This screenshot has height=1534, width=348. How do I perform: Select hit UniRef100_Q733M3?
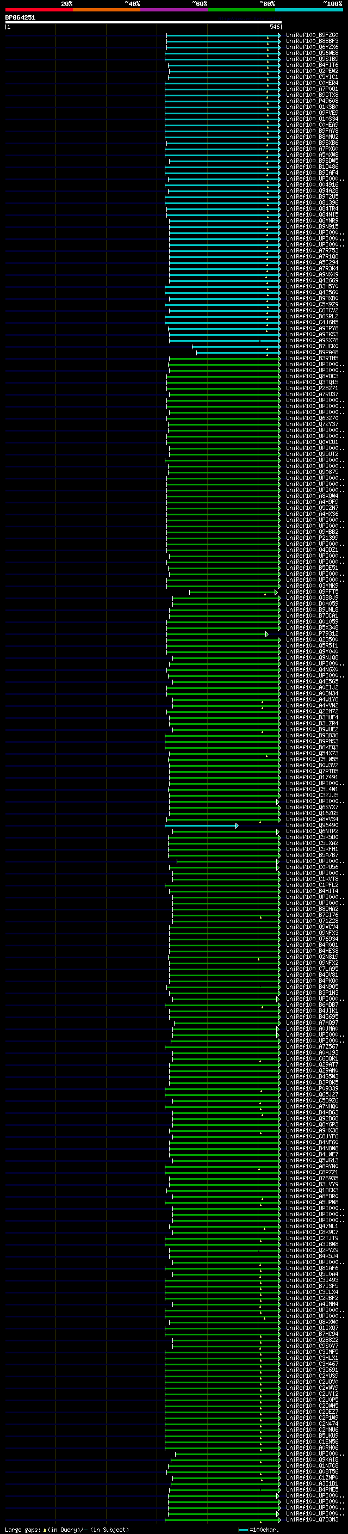pos(312,1520)
